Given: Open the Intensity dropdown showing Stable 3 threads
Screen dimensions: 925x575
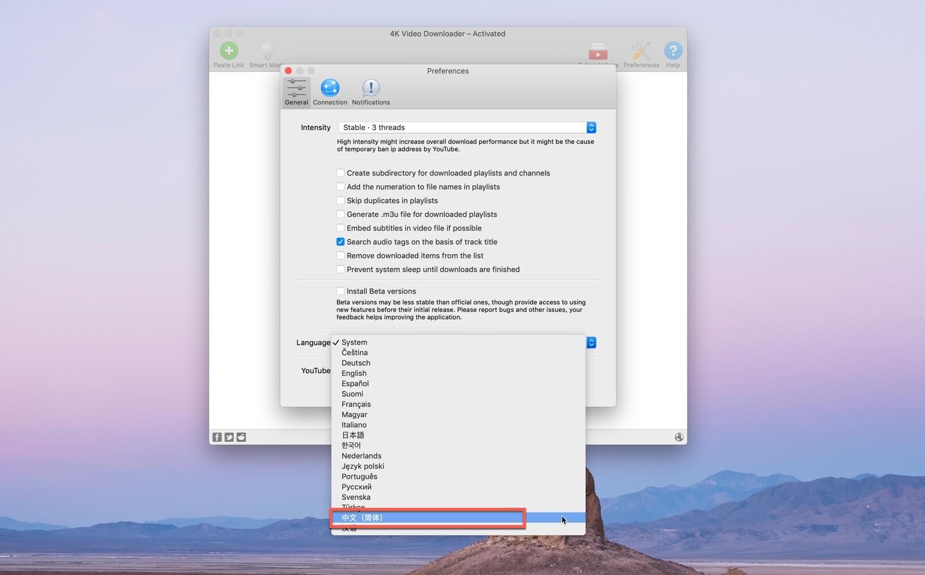Looking at the screenshot, I should pyautogui.click(x=467, y=127).
